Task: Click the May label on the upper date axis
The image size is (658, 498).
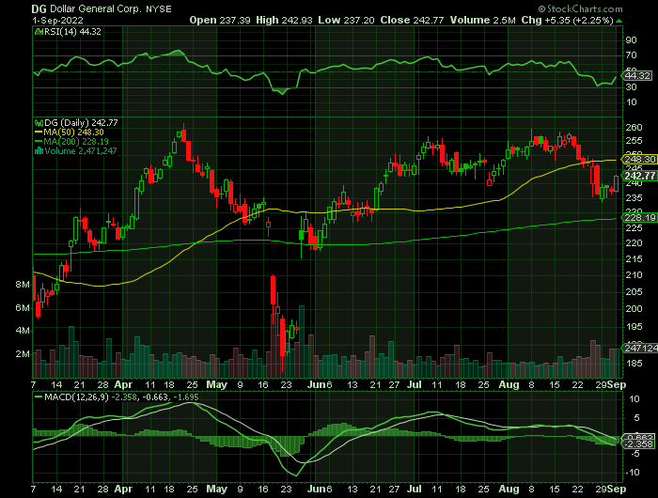Action: pos(217,384)
